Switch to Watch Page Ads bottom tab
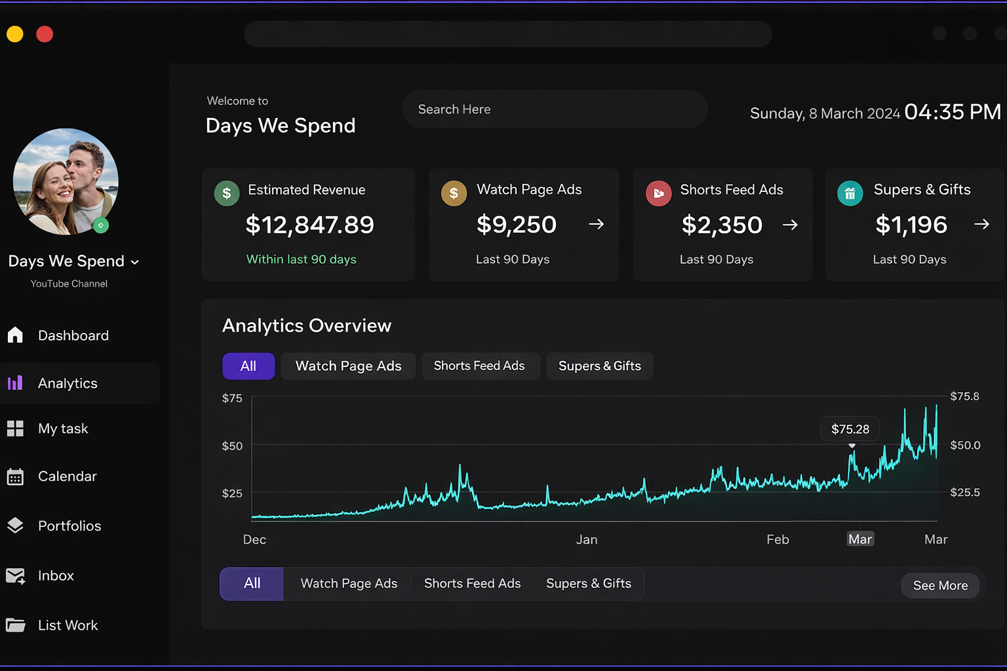The height and width of the screenshot is (671, 1007). click(349, 584)
